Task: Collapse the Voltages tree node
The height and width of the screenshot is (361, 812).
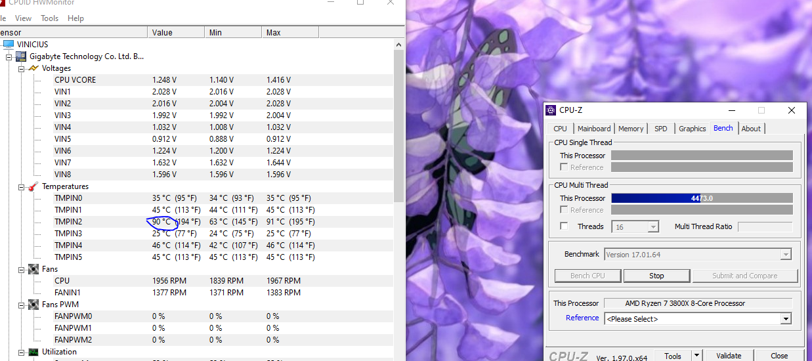Action: [21, 68]
